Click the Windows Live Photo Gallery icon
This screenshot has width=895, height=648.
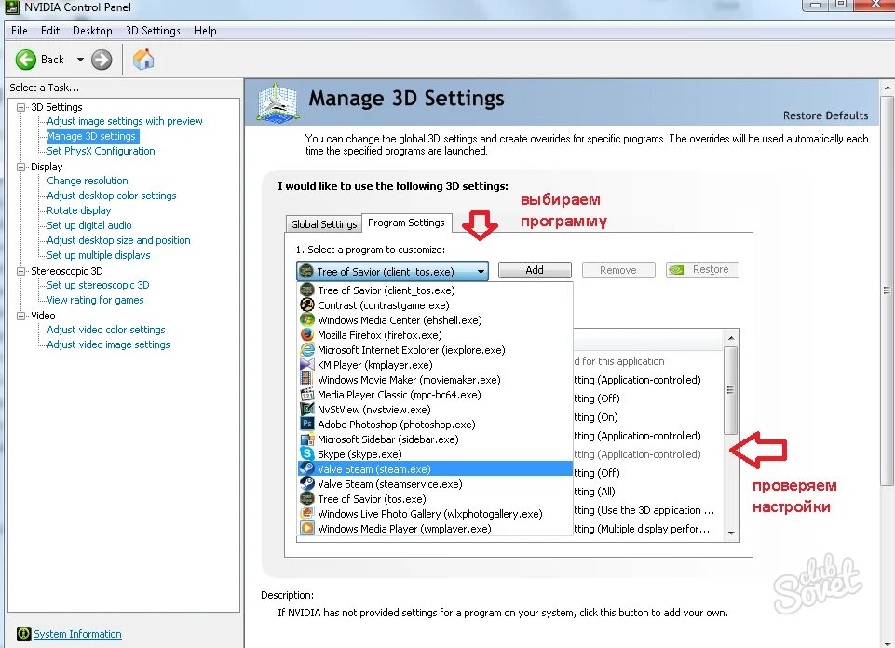coord(307,513)
